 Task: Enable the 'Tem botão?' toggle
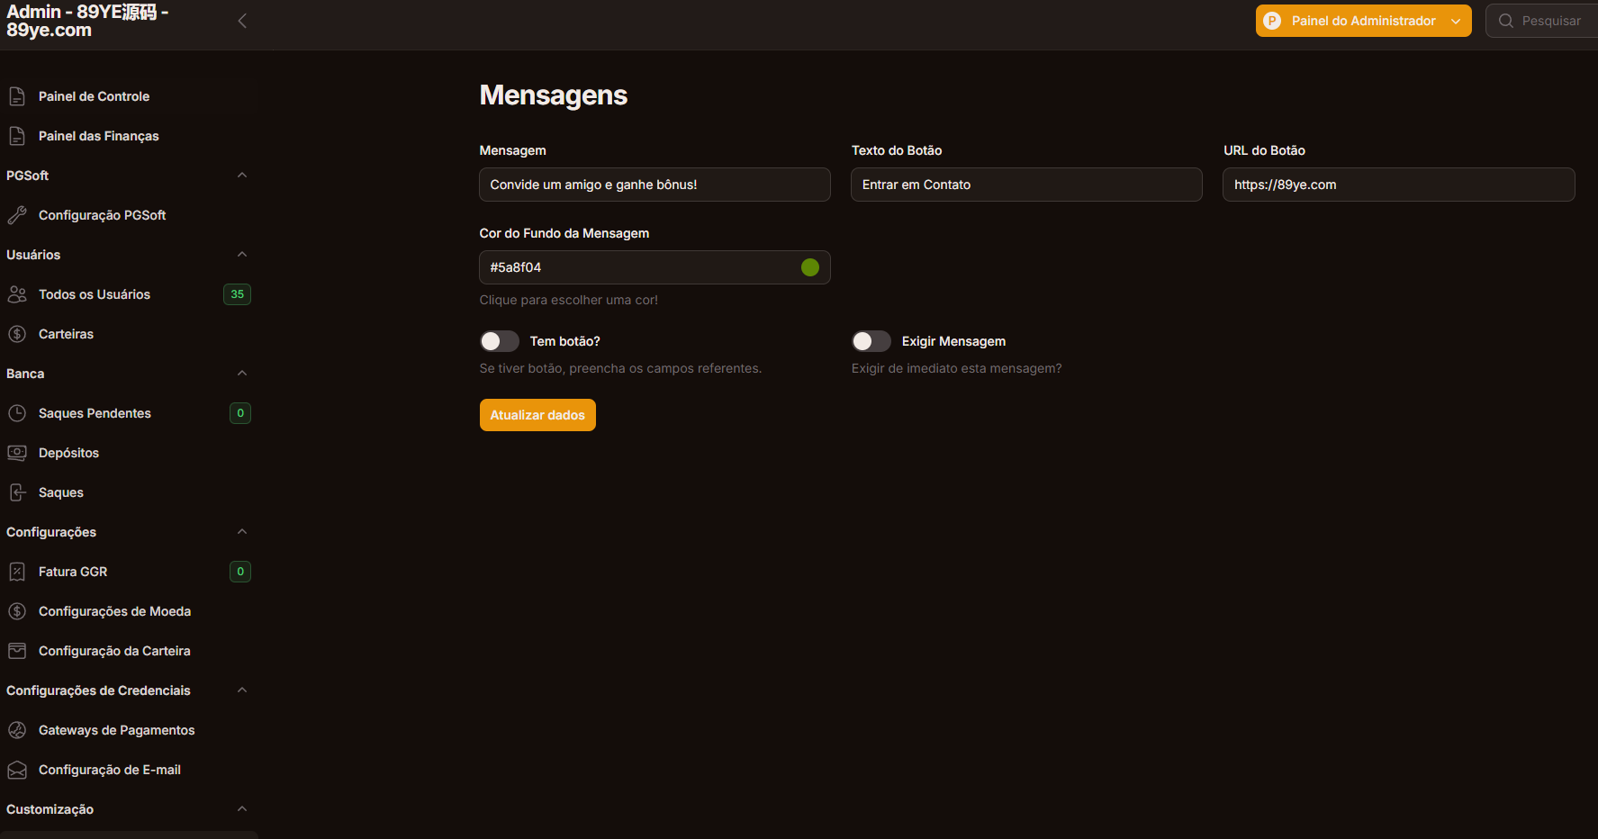[x=500, y=341]
